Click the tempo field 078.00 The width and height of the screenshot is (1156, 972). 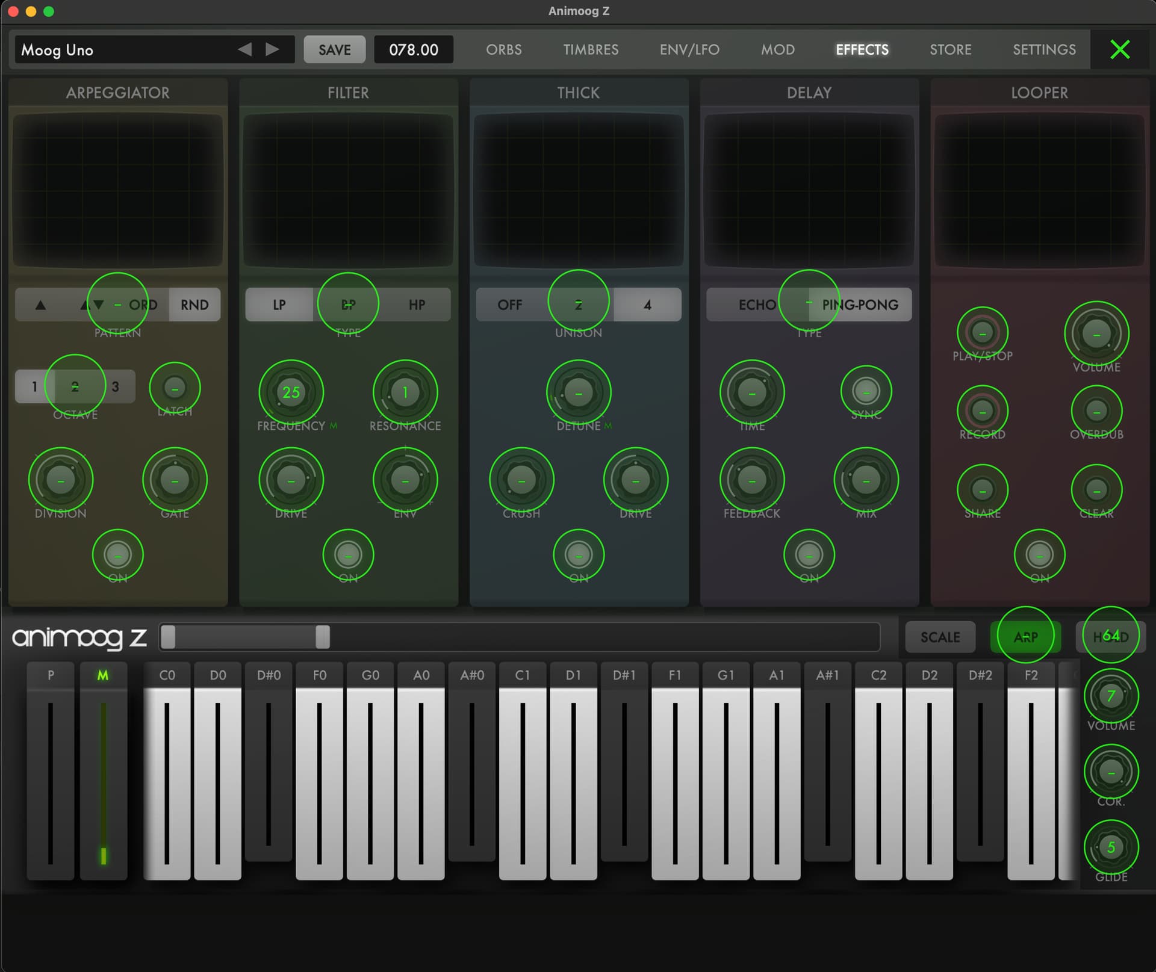414,49
